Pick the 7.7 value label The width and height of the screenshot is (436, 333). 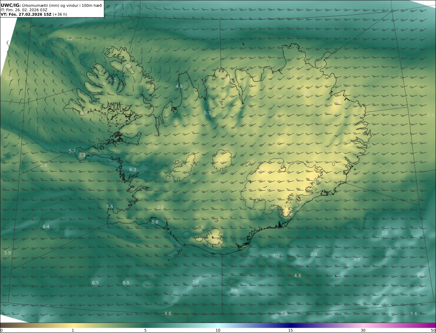(x=357, y=260)
